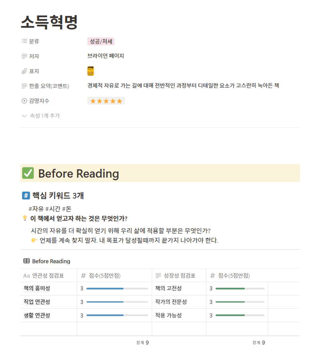Click the table view icon for Before Reading
This screenshot has width=320, height=348.
(x=26, y=261)
